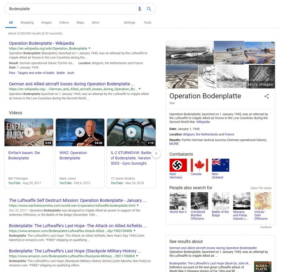Image resolution: width=282 pixels, height=272 pixels.
Task: Click the voice search microphone icon
Action: pos(140,9)
